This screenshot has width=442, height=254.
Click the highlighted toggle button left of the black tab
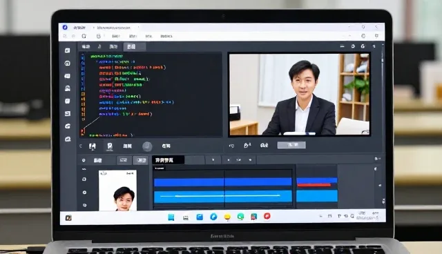pyautogui.click(x=141, y=160)
